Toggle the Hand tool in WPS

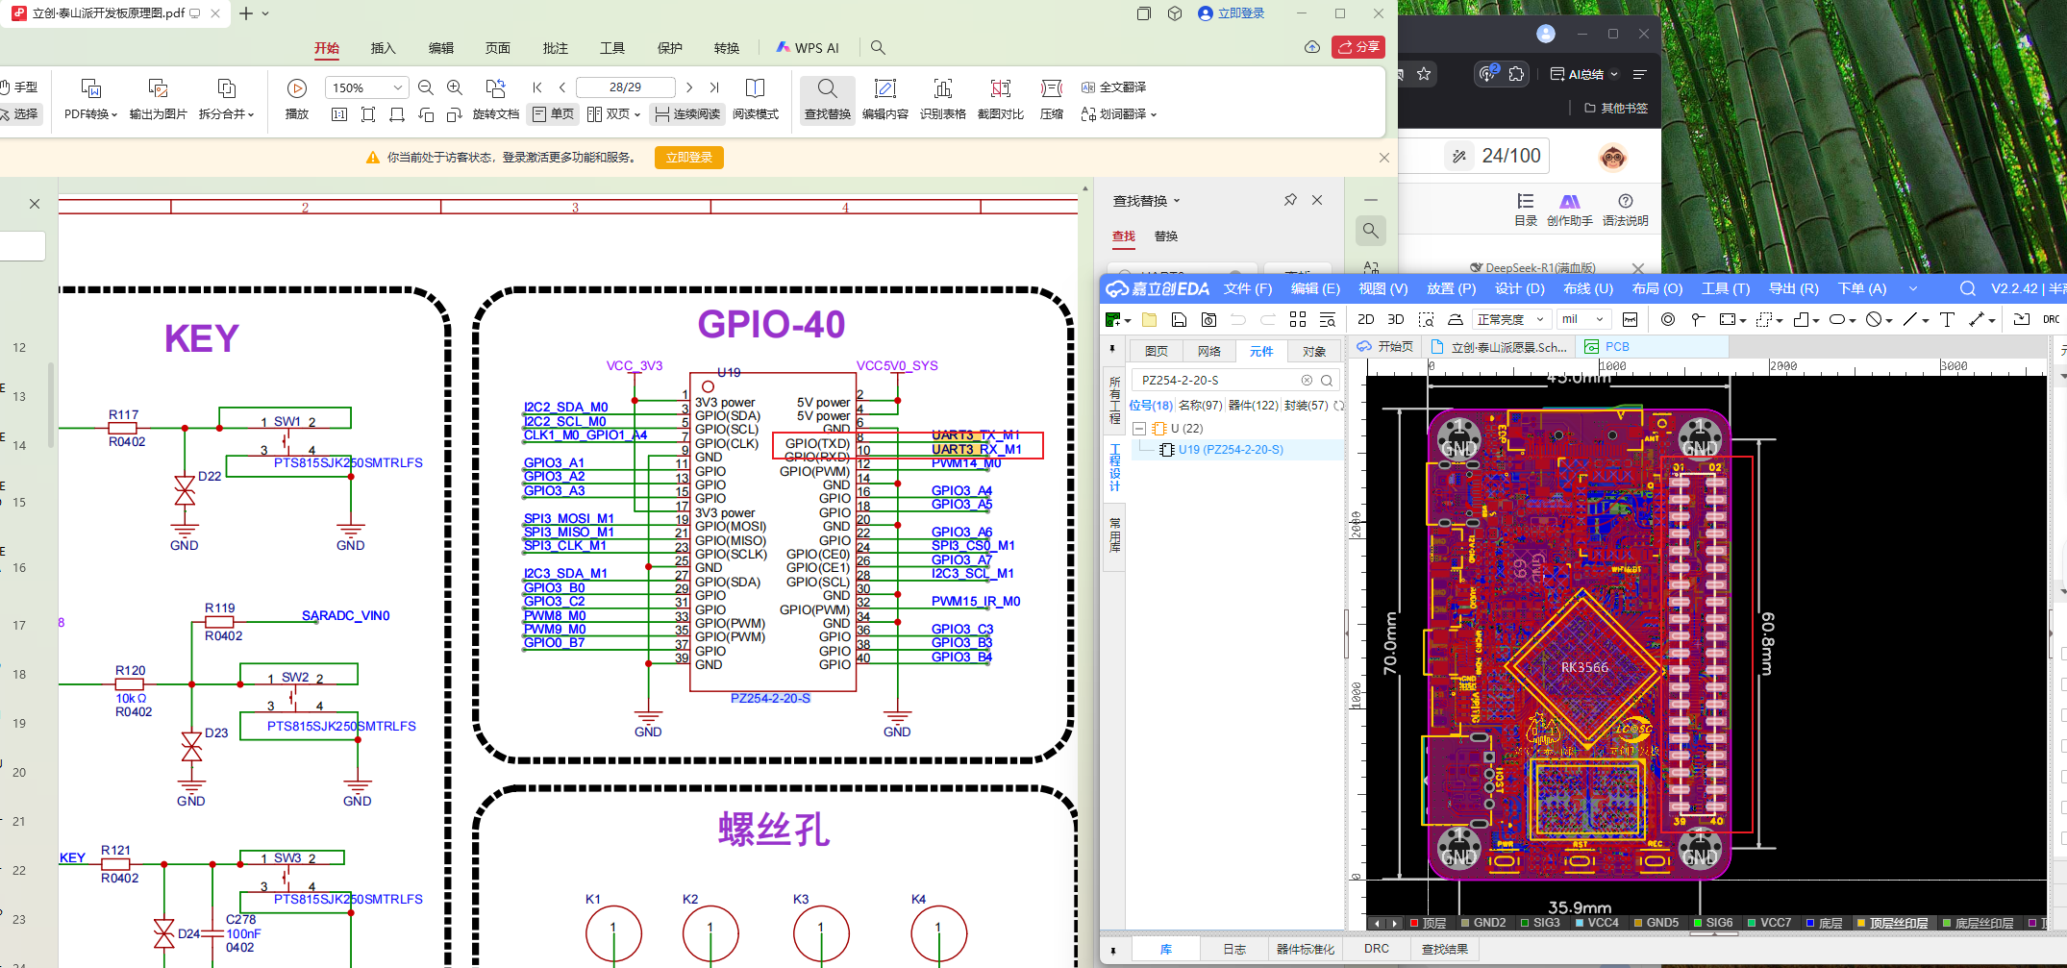click(x=19, y=87)
